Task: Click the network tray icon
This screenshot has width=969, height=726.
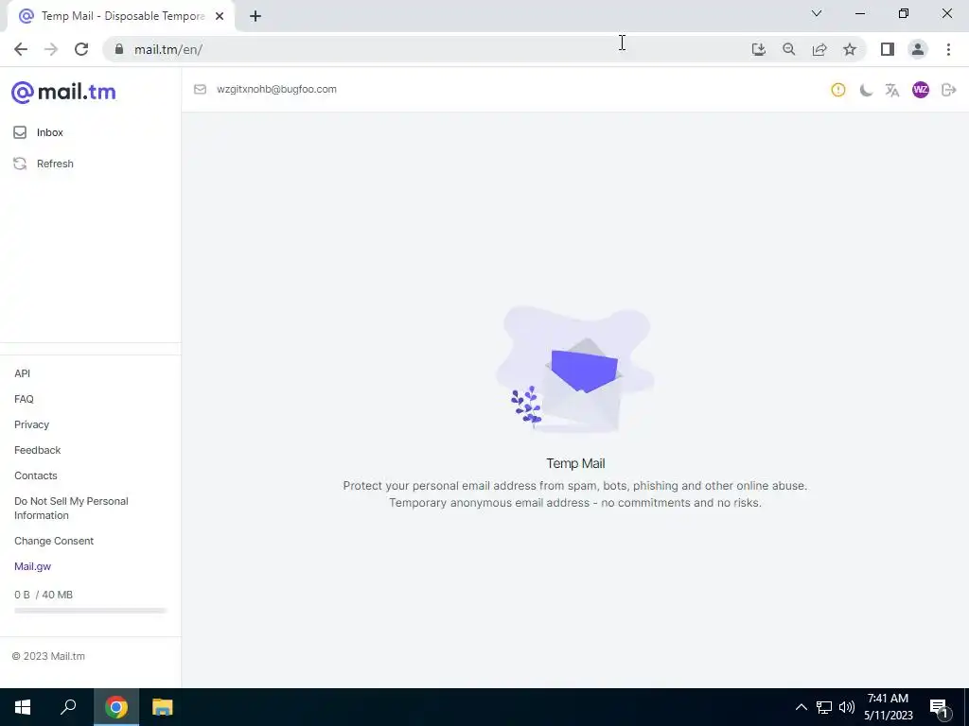Action: pyautogui.click(x=824, y=707)
